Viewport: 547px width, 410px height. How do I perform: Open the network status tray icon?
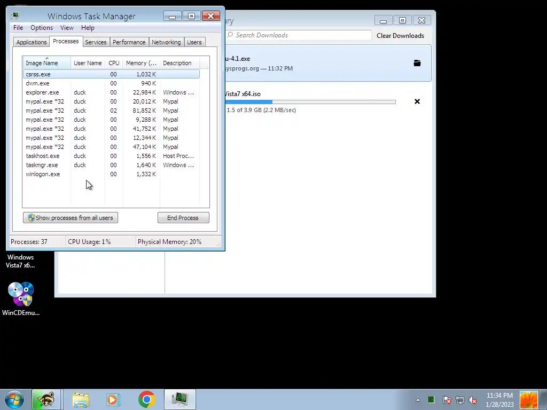pyautogui.click(x=460, y=400)
